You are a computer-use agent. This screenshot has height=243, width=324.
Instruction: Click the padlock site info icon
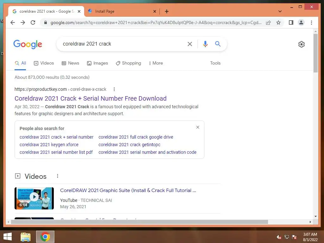coord(46,22)
